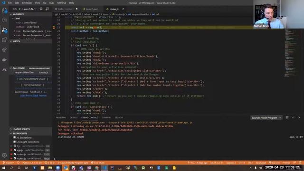Open launch.json via the debug gear icon

tap(41, 9)
